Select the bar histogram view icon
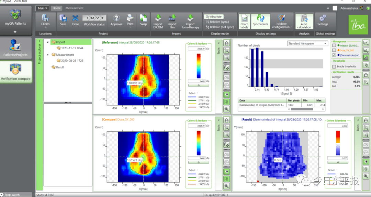Screen dimensions: 371x197 click(366, 57)
